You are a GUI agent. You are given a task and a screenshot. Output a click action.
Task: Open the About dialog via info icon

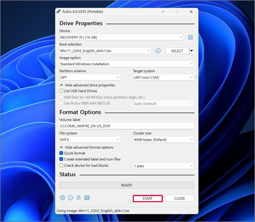click(x=70, y=198)
